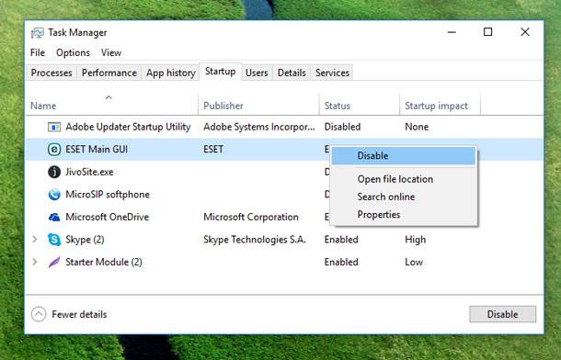561x360 pixels.
Task: Click the Disabled status of Adobe Updater
Action: 342,127
